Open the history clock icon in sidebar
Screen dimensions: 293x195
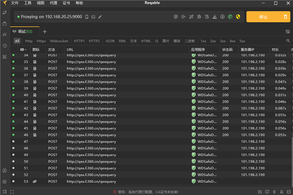click(5, 46)
